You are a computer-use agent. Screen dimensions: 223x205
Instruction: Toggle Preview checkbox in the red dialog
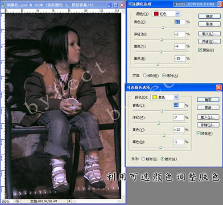pos(200,50)
